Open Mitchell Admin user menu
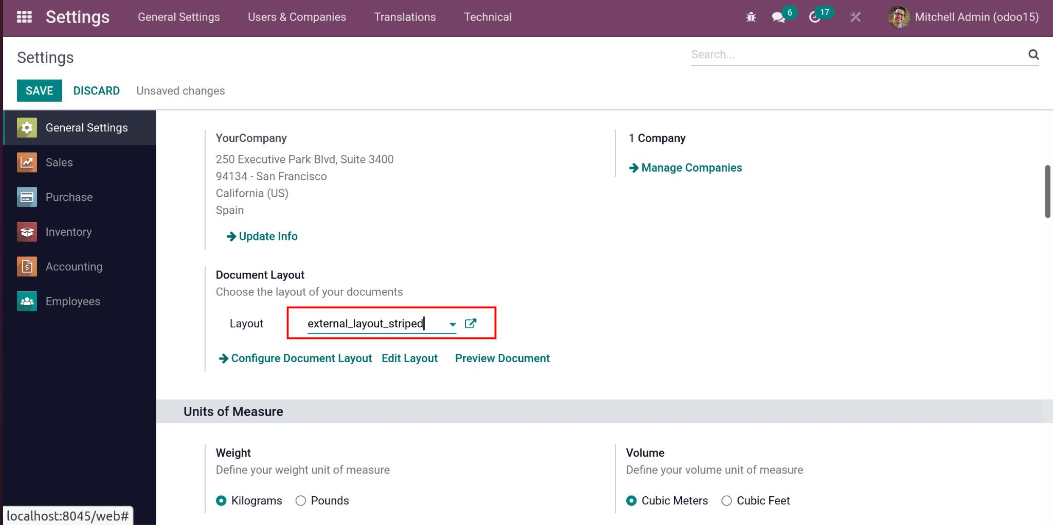 coord(963,17)
